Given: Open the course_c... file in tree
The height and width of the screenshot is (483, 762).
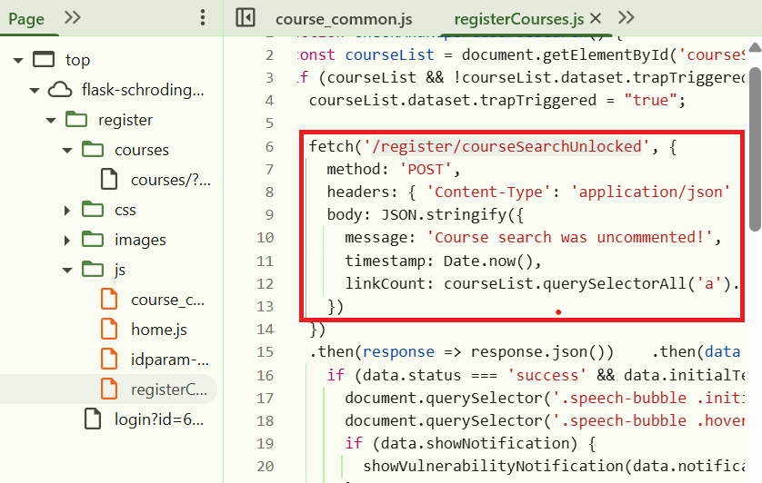Looking at the screenshot, I should [167, 300].
